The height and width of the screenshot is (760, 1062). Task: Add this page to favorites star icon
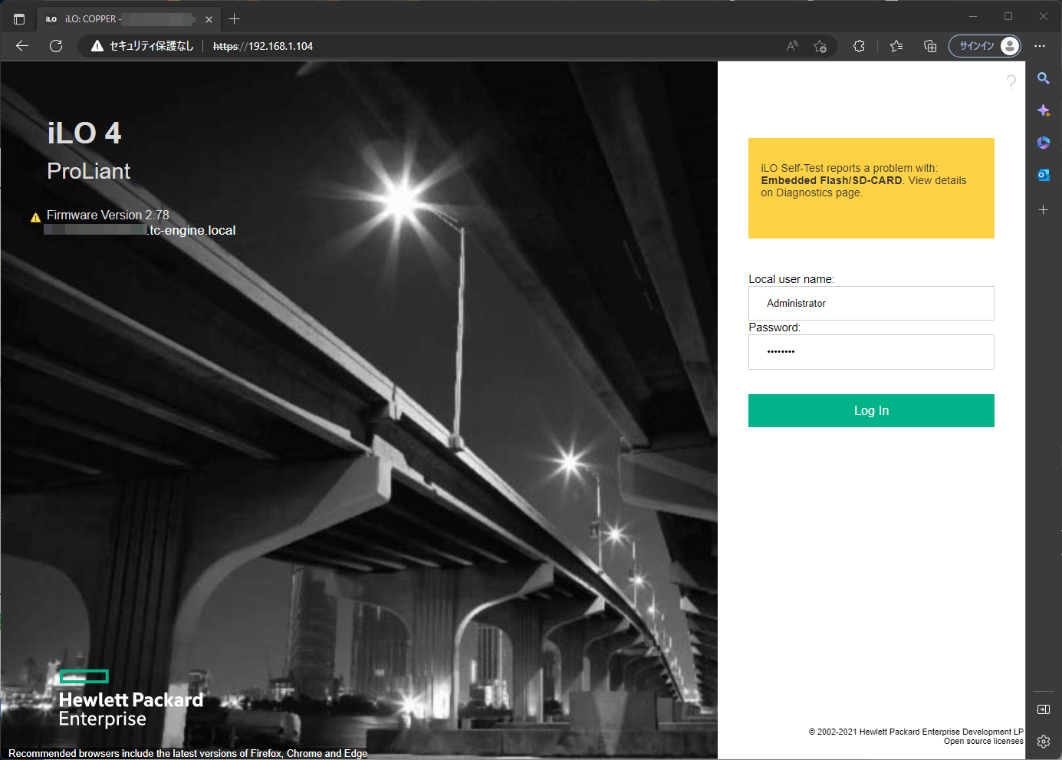pyautogui.click(x=820, y=46)
